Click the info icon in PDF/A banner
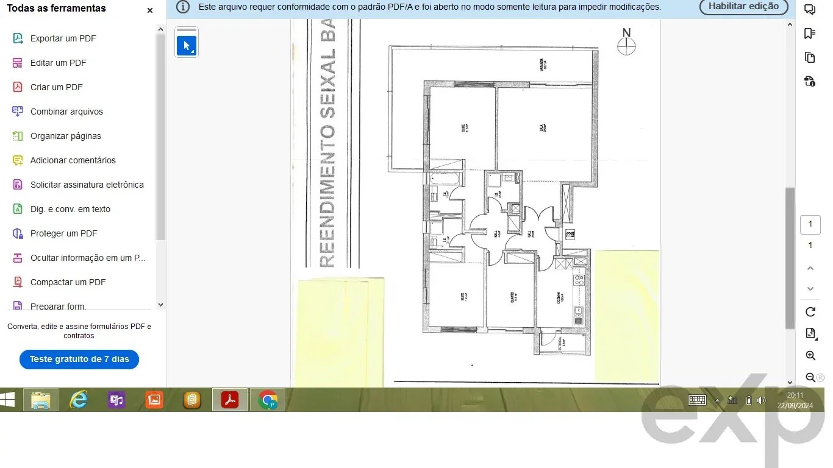 point(182,7)
